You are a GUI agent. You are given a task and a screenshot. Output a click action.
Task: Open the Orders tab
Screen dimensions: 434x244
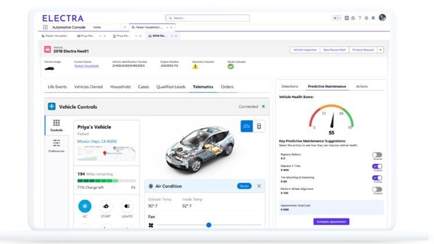pyautogui.click(x=227, y=87)
